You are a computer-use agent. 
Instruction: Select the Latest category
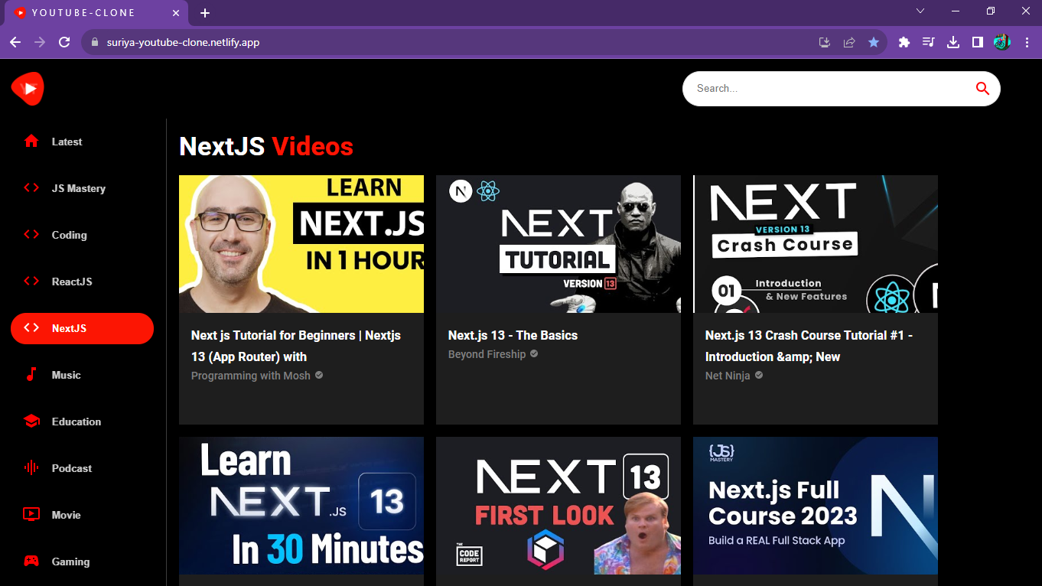[x=82, y=142]
